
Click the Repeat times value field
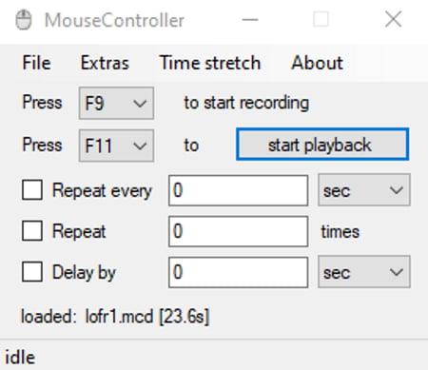click(x=238, y=231)
